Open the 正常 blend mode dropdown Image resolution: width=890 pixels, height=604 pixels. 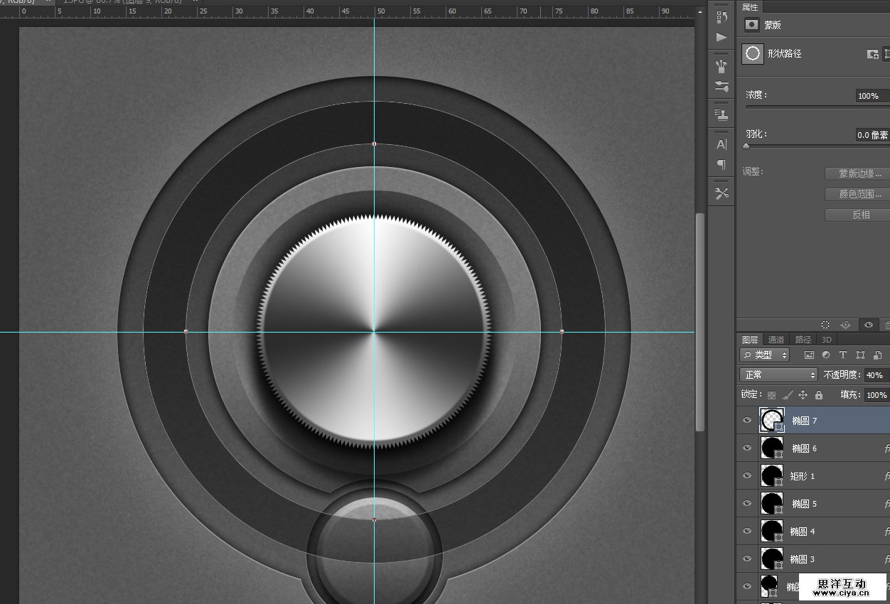(778, 374)
